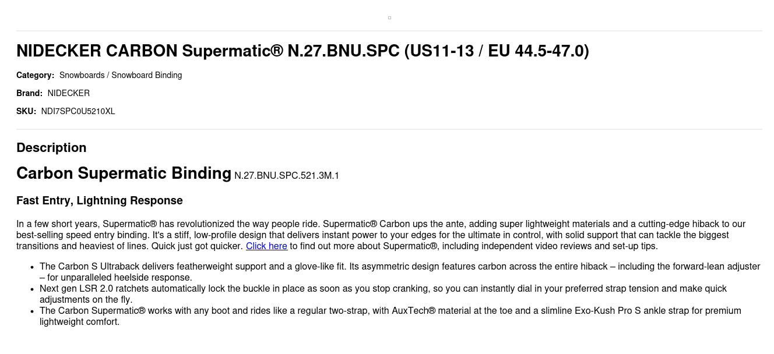
Task: Click the small placeholder image at page top
Action: 389,17
